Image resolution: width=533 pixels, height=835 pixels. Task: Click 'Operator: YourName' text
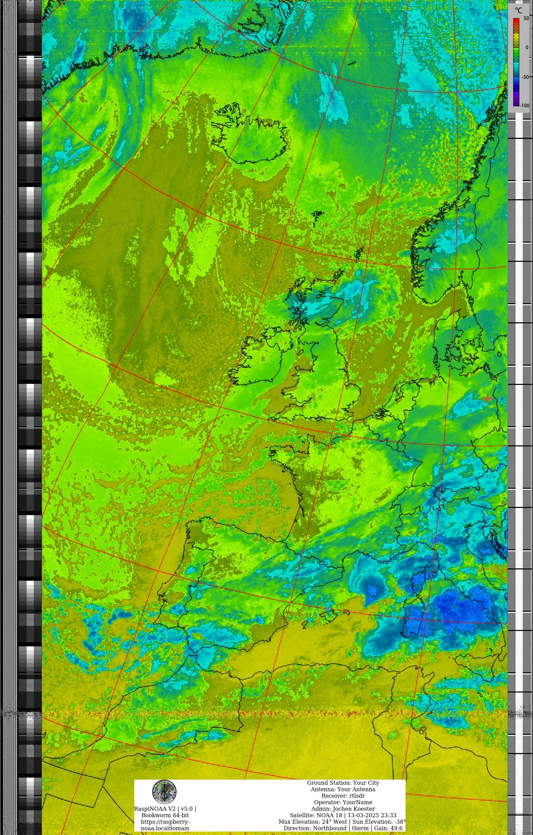pyautogui.click(x=343, y=802)
